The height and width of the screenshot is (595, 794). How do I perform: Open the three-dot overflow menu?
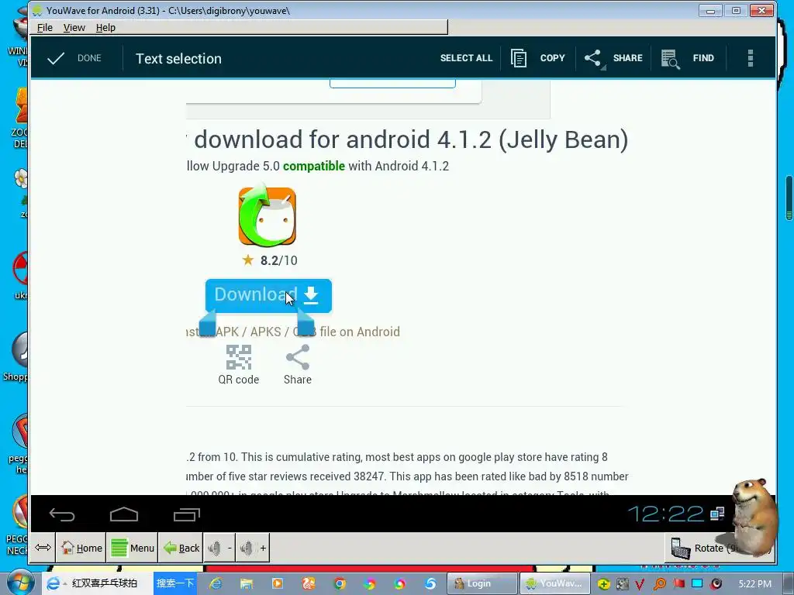(751, 58)
